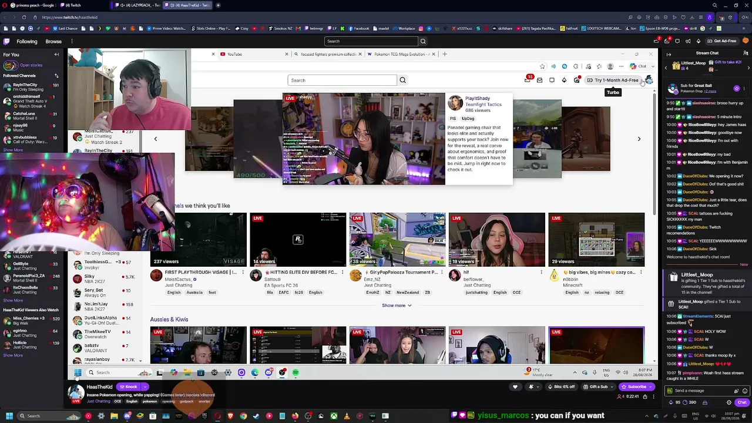The height and width of the screenshot is (423, 752).
Task: Click the purple Chat send button
Action: pyautogui.click(x=742, y=402)
